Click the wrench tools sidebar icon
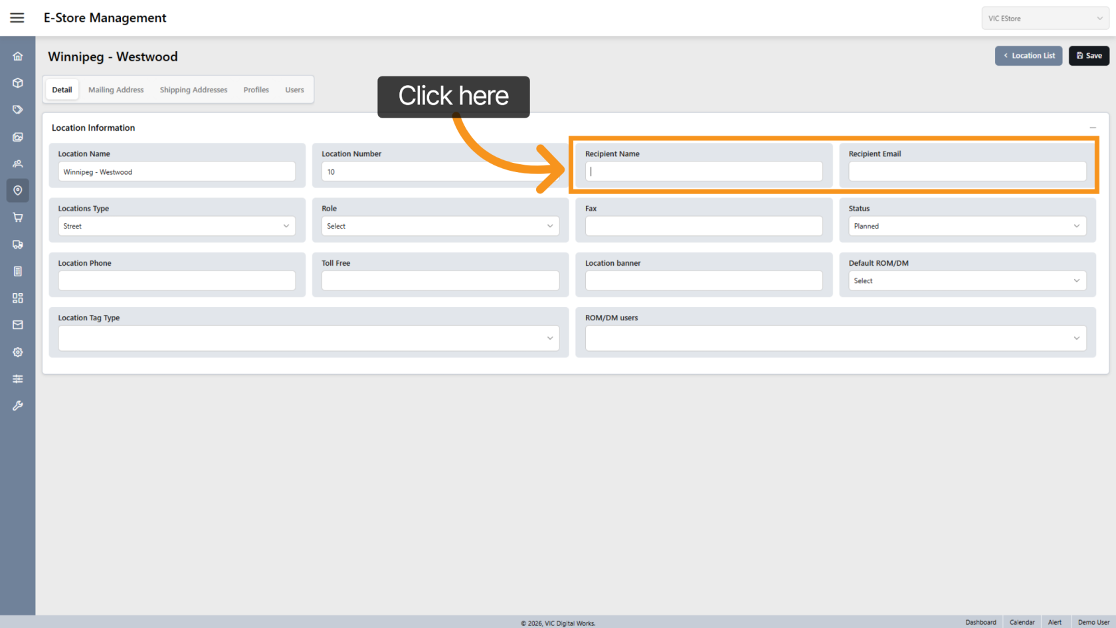This screenshot has width=1116, height=628. tap(18, 405)
